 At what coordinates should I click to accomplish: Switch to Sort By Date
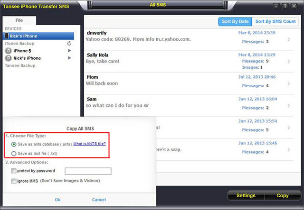pos(235,21)
